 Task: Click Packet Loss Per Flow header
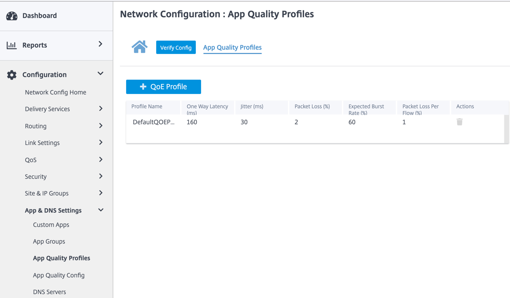pos(424,107)
